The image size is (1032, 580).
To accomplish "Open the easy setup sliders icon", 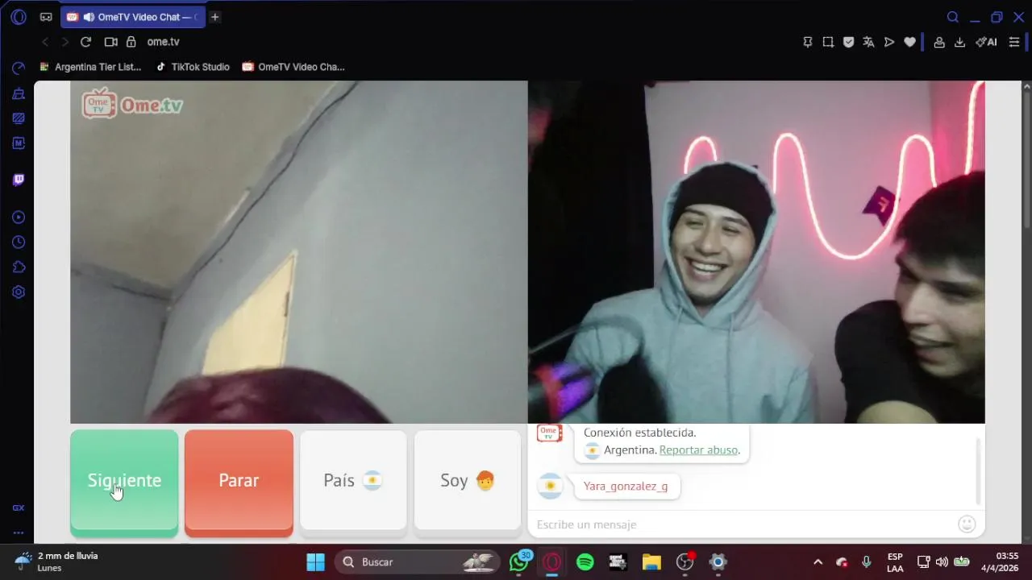I will (x=1014, y=42).
